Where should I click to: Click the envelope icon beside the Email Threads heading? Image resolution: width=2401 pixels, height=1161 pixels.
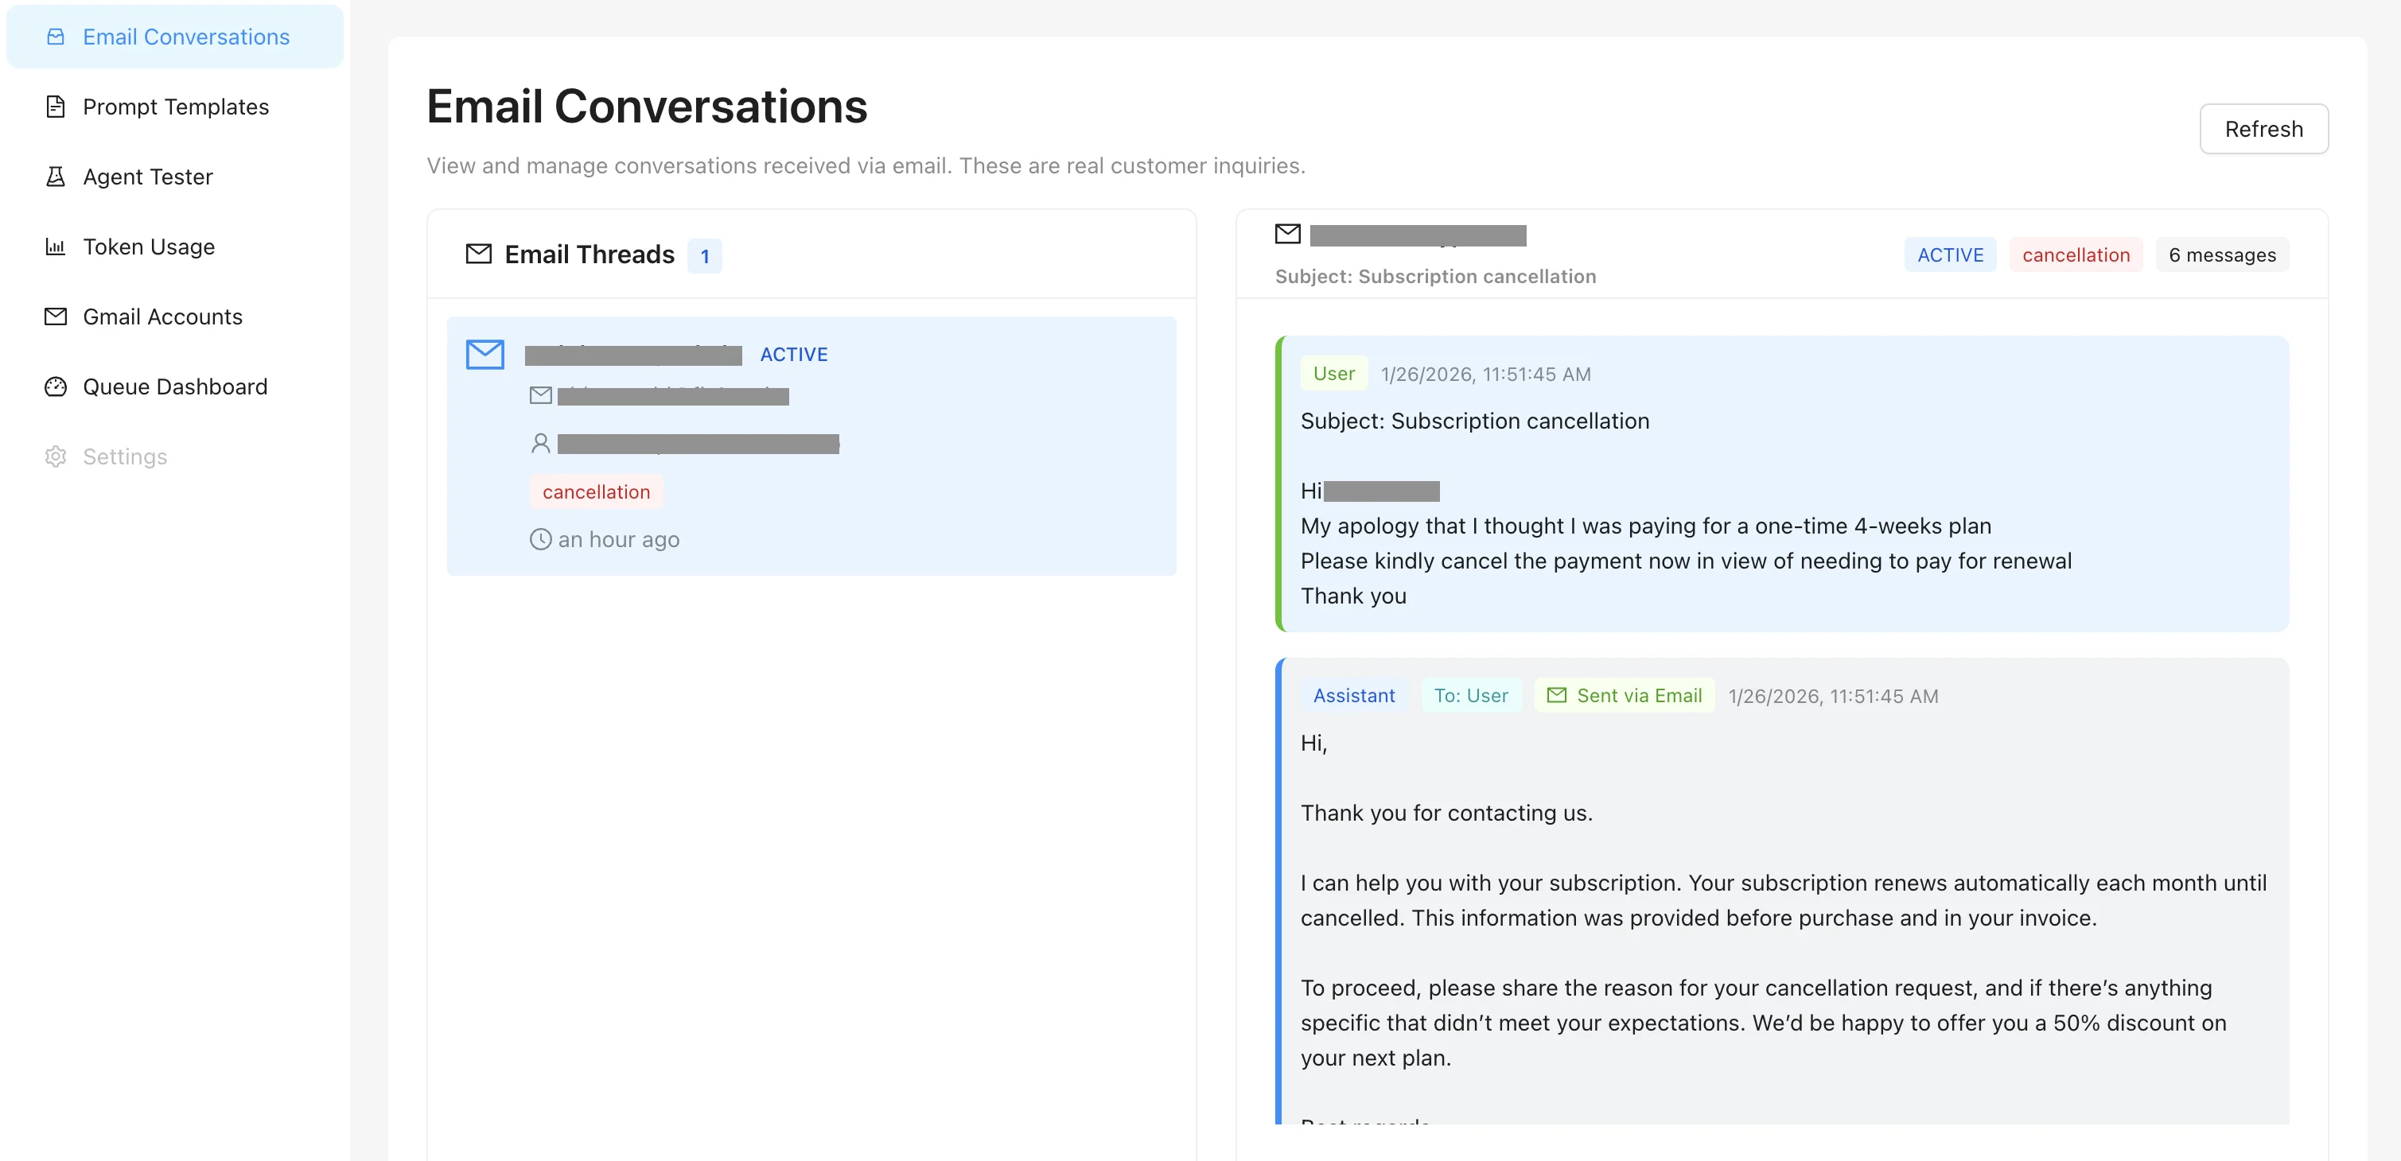point(478,254)
